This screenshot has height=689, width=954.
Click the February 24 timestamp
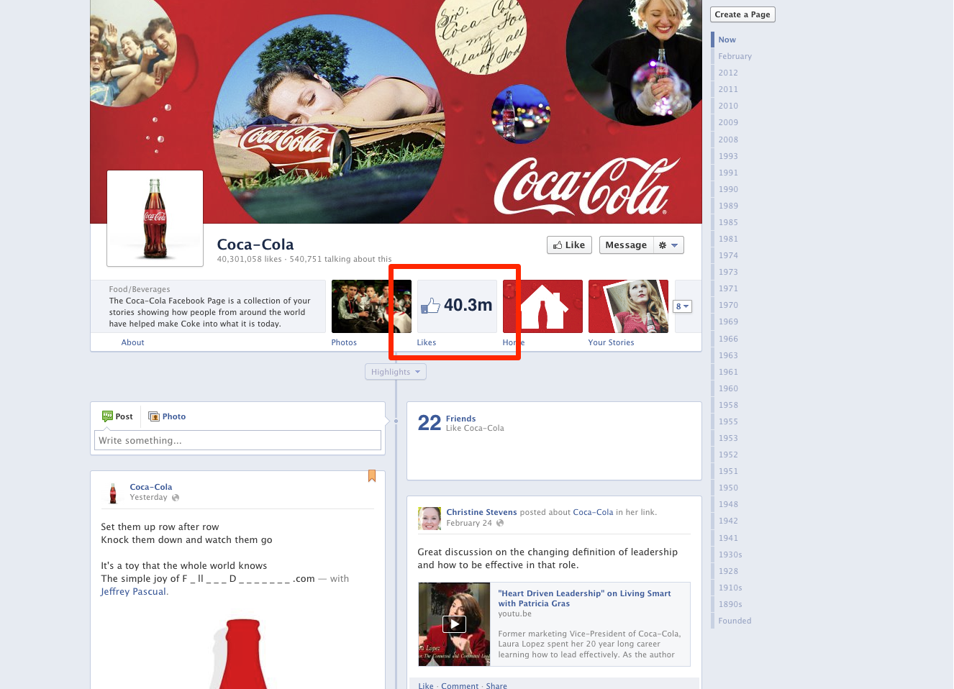point(469,523)
